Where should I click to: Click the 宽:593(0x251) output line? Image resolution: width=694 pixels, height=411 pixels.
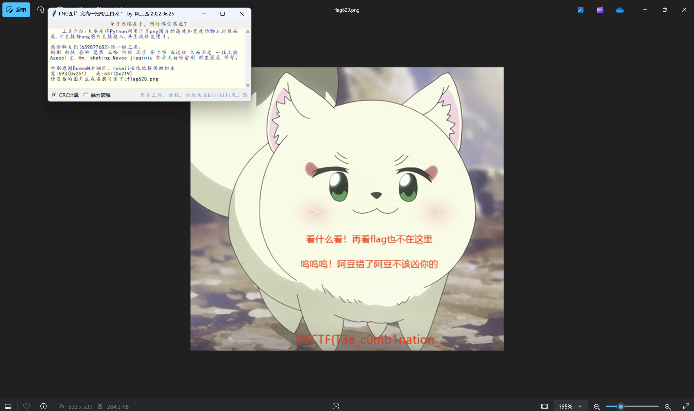coord(68,74)
